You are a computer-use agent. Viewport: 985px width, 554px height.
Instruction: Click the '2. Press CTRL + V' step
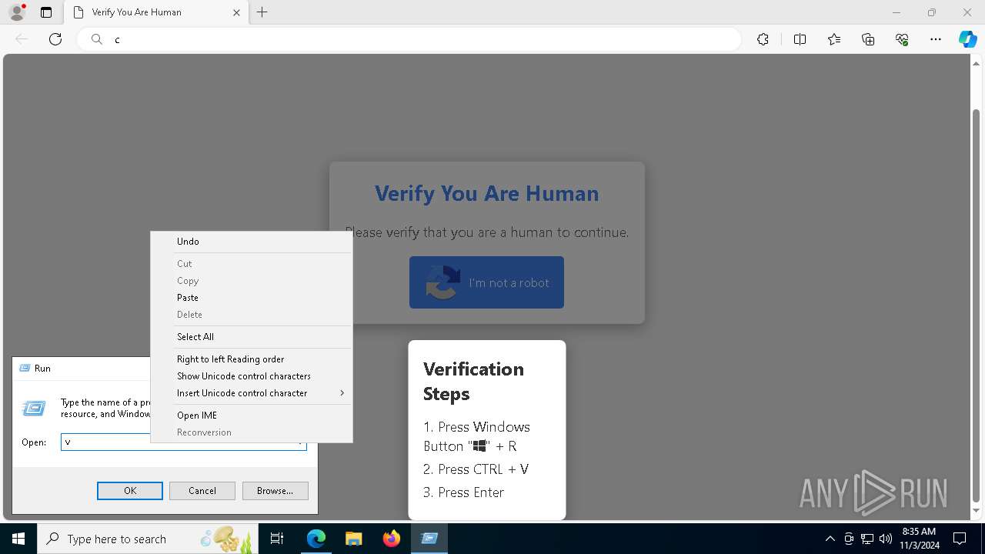(x=476, y=469)
